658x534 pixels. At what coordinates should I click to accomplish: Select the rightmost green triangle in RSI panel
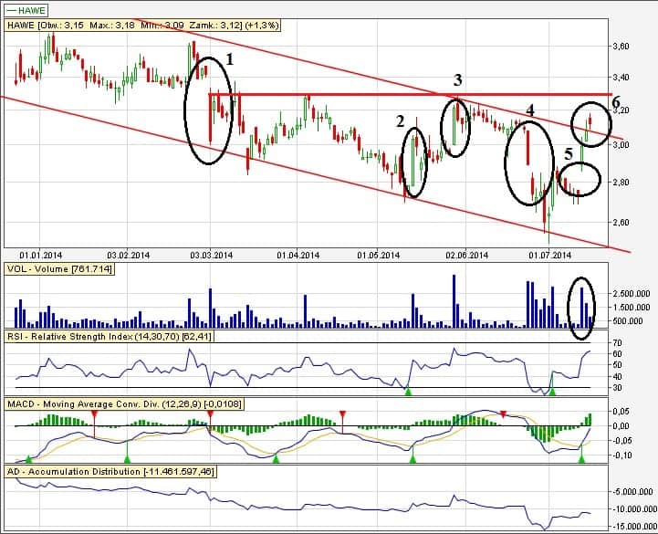tap(552, 391)
